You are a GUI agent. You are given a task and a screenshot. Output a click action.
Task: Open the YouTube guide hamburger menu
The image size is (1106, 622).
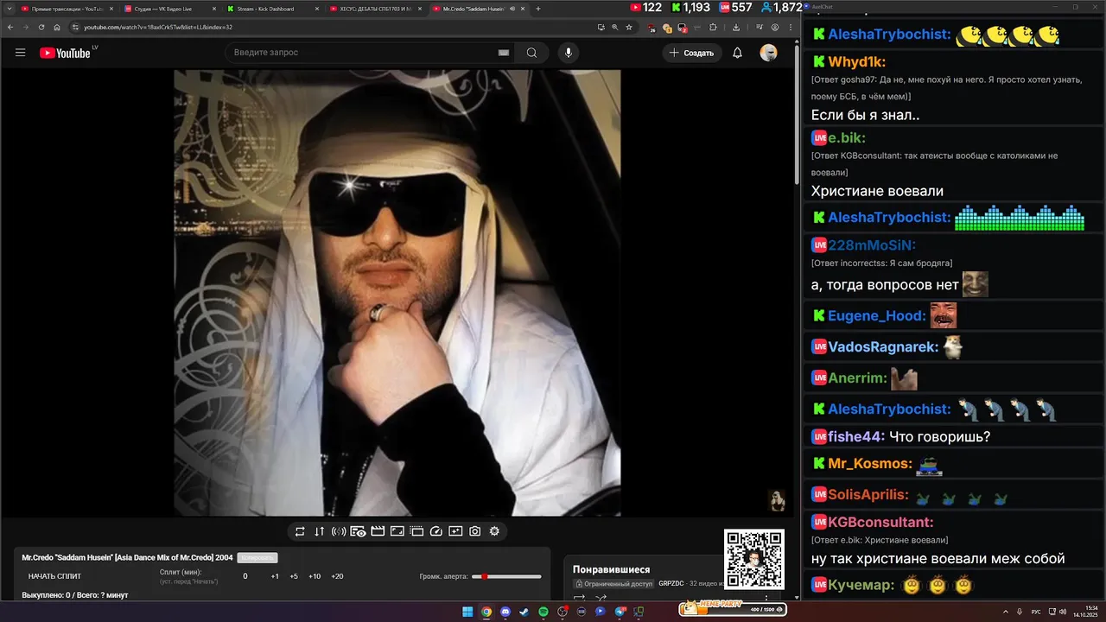tap(20, 53)
